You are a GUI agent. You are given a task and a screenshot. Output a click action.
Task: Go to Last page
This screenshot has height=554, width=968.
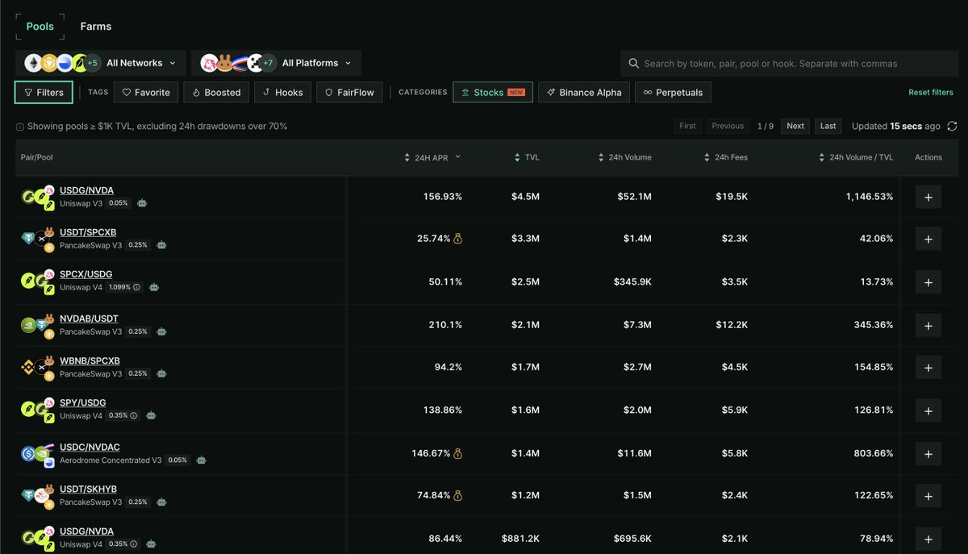click(x=828, y=126)
